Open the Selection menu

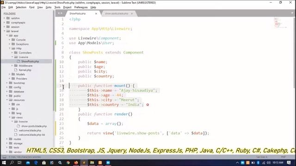(x=21, y=7)
